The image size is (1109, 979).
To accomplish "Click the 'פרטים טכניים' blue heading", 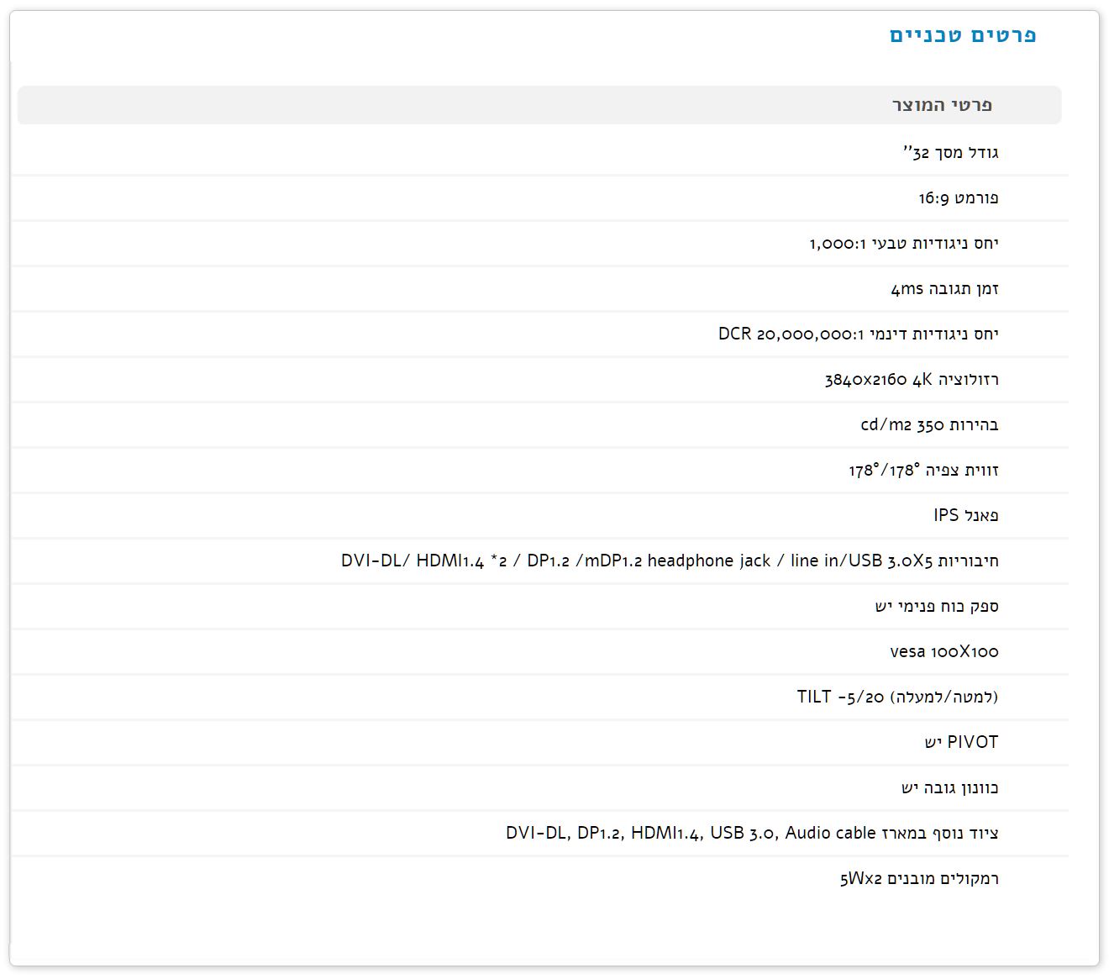I will (963, 35).
